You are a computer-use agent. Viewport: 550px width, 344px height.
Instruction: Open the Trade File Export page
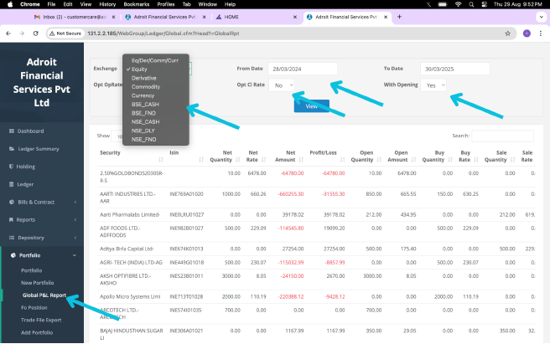pyautogui.click(x=42, y=320)
